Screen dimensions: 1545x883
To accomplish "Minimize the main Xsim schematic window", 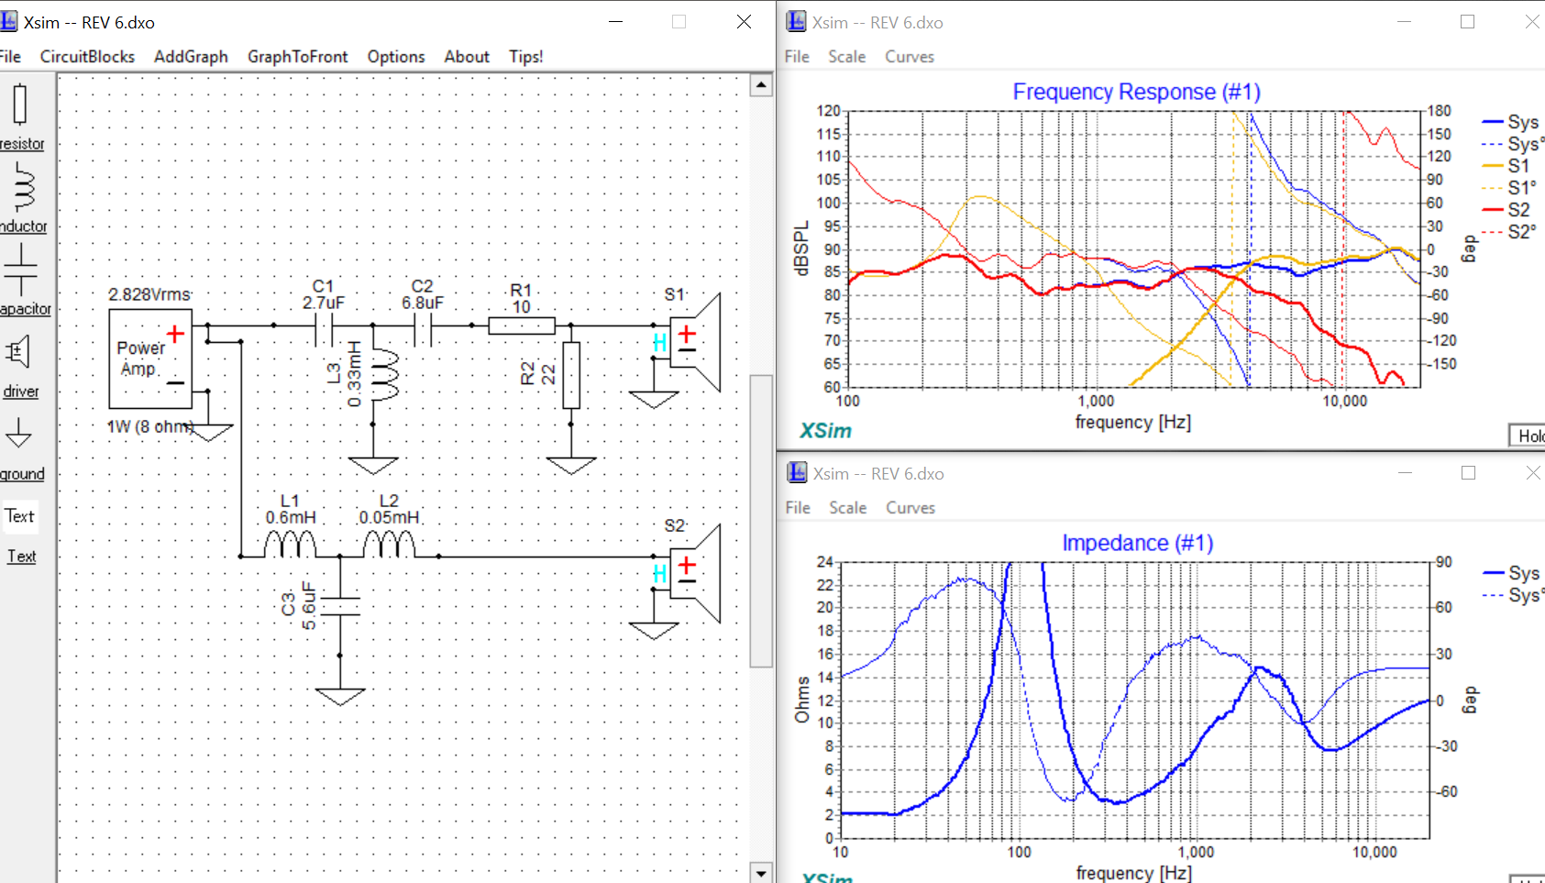I will click(616, 21).
